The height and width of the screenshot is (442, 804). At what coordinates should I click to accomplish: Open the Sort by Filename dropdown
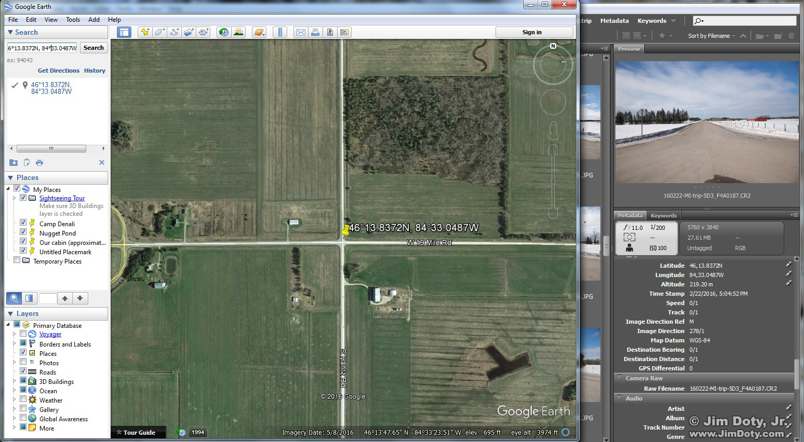click(x=712, y=36)
